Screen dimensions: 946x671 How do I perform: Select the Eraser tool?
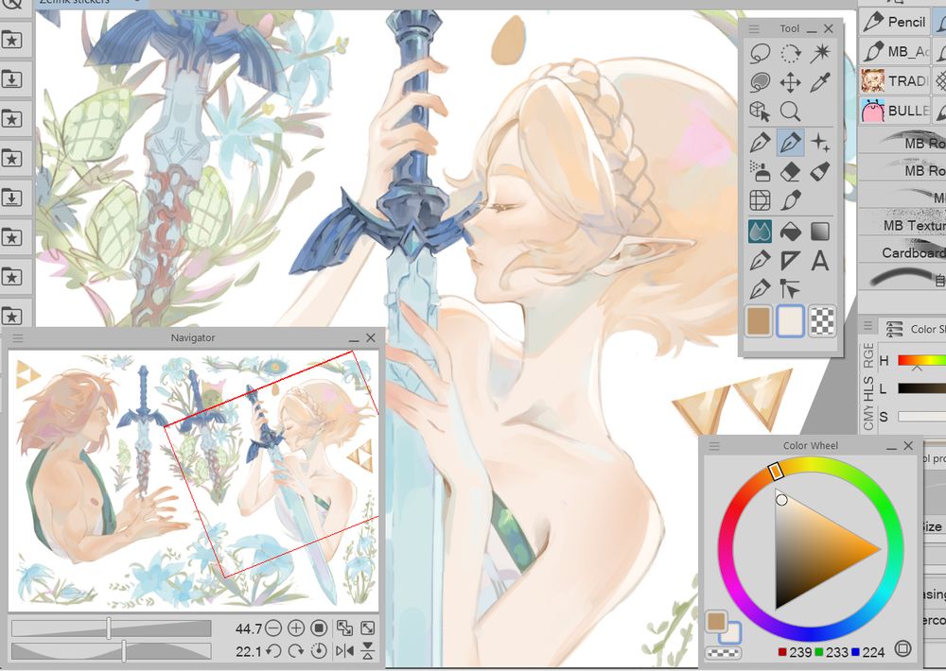[x=790, y=172]
